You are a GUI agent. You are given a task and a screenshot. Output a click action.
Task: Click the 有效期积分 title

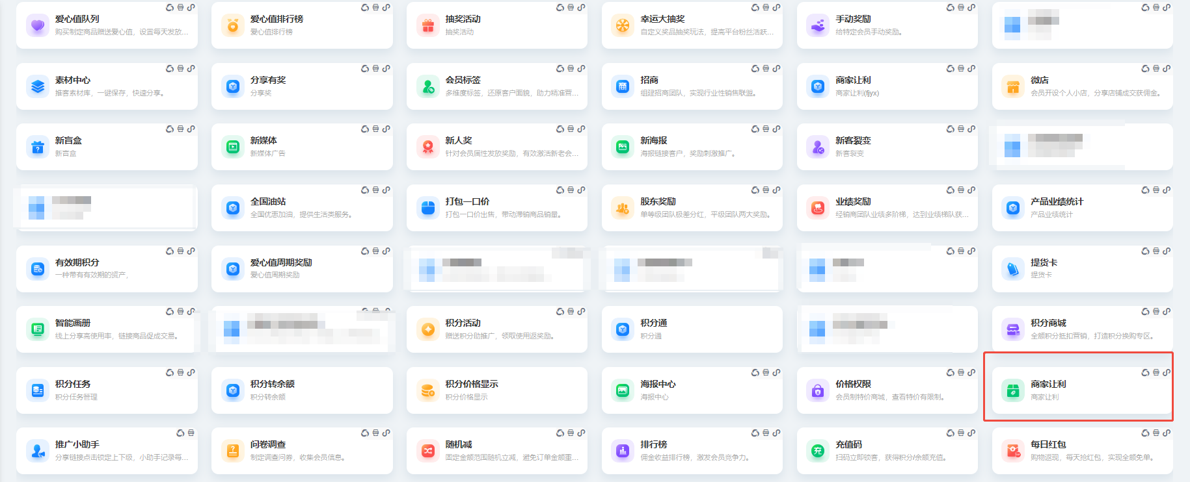tap(77, 262)
